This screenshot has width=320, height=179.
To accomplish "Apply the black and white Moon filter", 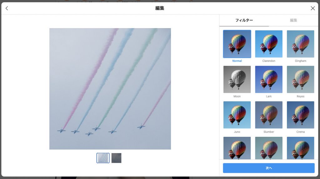I will pos(237,79).
